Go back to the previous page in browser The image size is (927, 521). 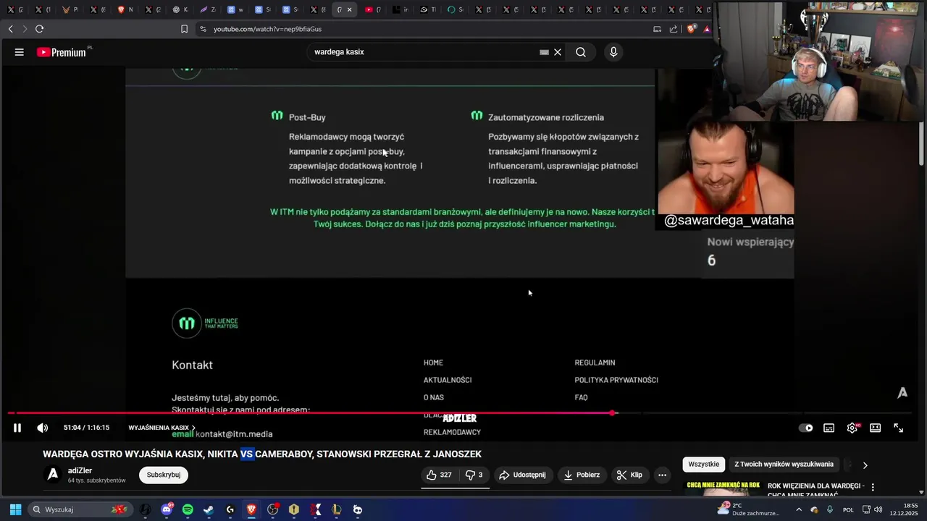click(11, 29)
